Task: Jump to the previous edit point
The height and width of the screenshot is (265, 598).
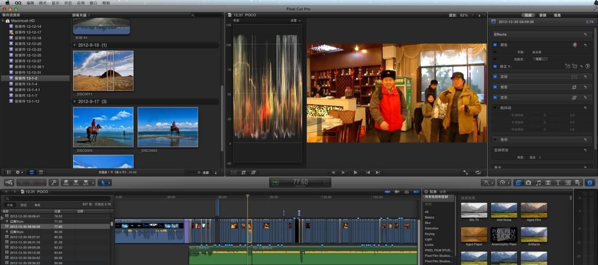Action: (x=368, y=173)
